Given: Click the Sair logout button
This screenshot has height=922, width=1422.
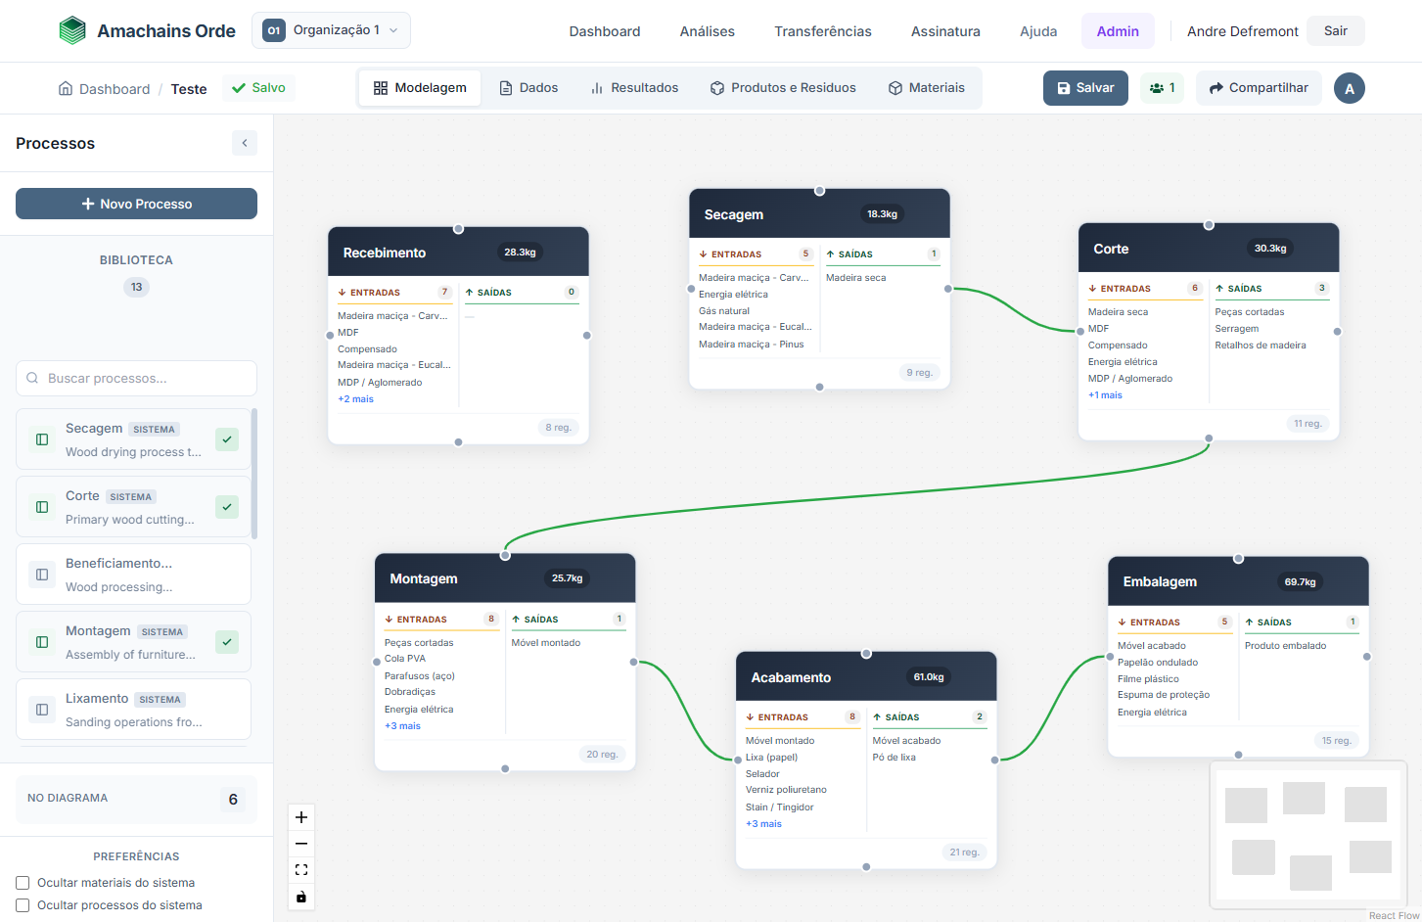Looking at the screenshot, I should [x=1336, y=31].
